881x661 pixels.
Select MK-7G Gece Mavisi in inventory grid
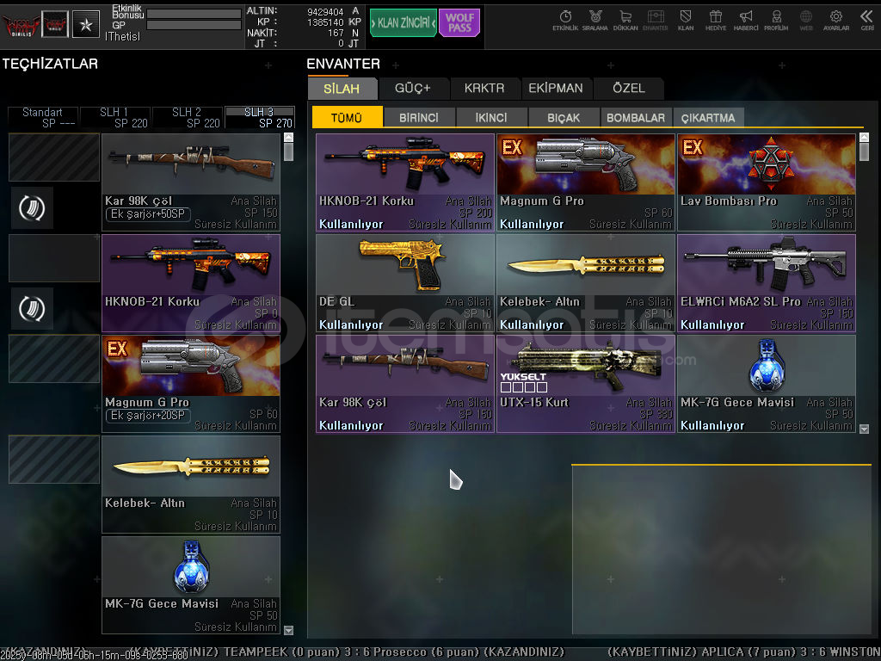[x=767, y=384]
